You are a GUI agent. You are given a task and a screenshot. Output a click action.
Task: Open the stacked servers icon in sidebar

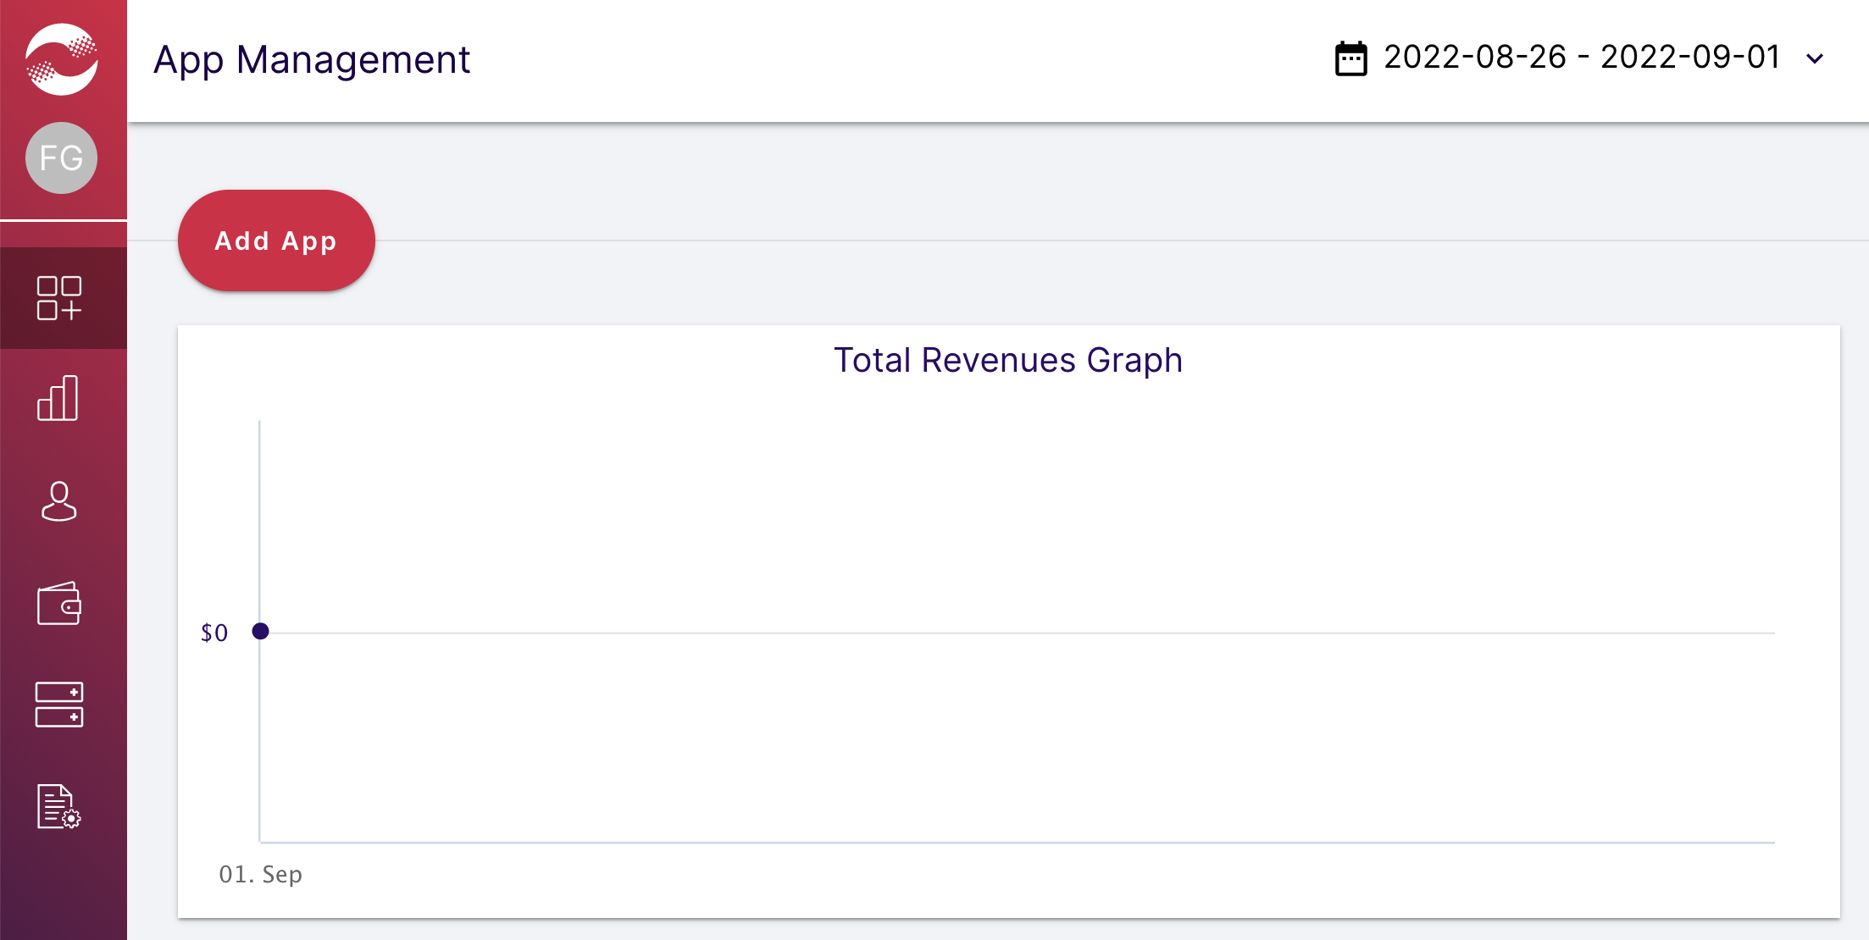pyautogui.click(x=59, y=705)
